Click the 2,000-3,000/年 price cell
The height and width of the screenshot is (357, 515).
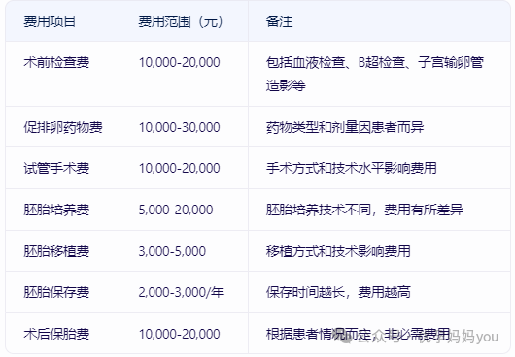click(x=182, y=292)
